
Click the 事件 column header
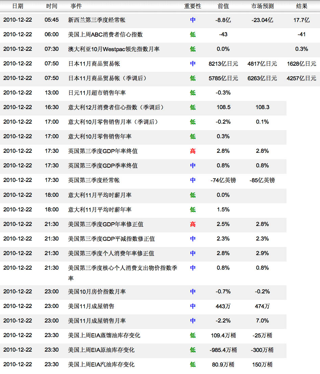[x=76, y=6]
